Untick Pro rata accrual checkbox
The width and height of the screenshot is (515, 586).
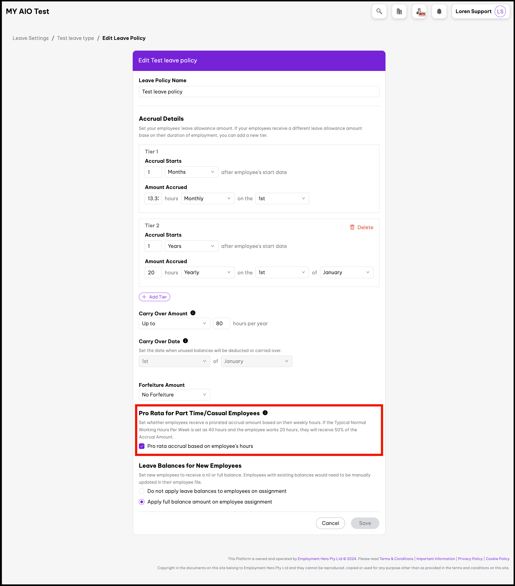(142, 446)
